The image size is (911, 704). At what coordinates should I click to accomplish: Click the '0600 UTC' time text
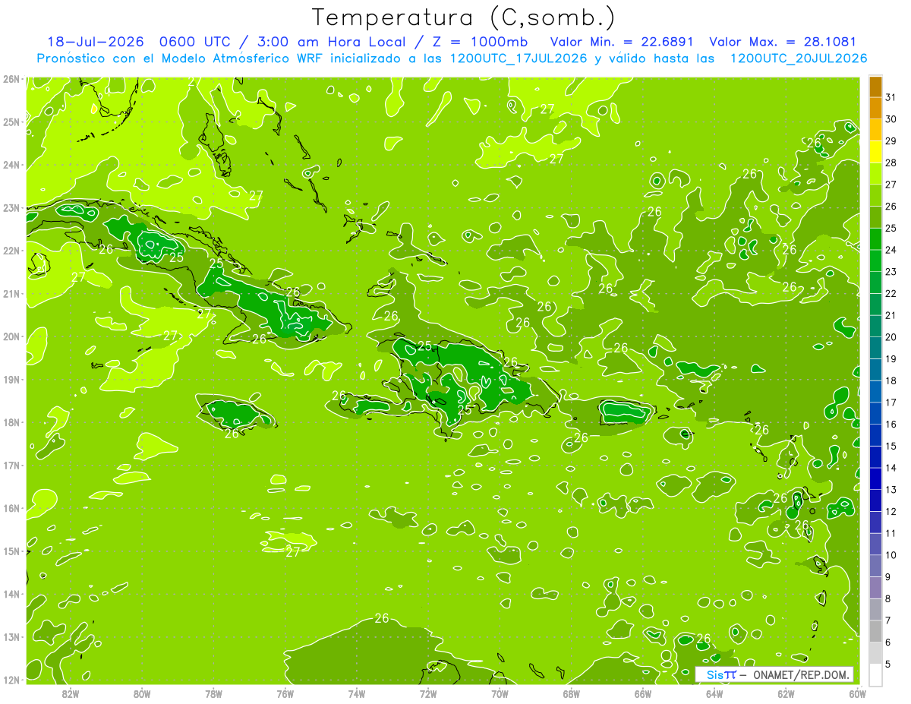(195, 42)
